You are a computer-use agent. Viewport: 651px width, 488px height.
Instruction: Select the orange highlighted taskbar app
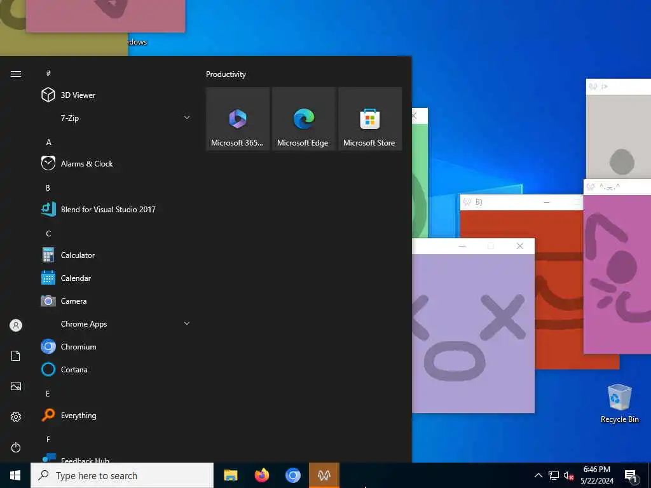tap(324, 475)
